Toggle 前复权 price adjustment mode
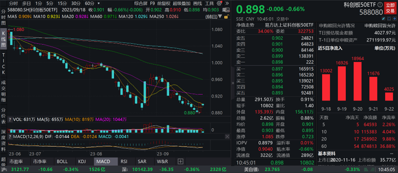The image size is (398, 173). [x=164, y=3]
